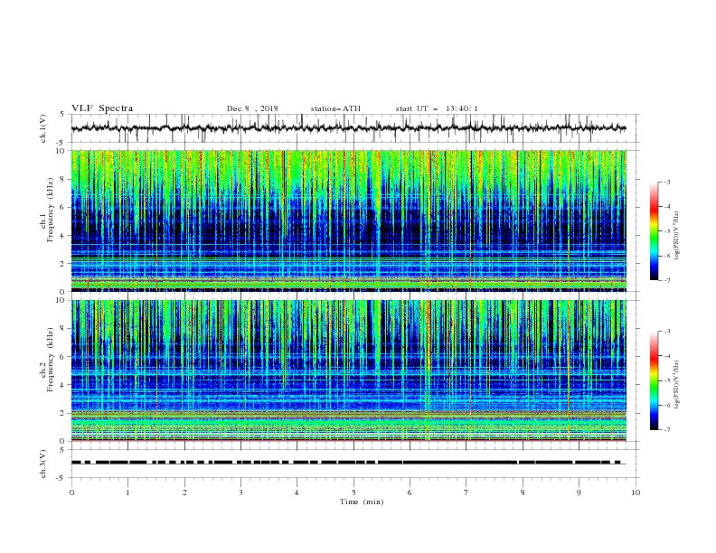
Task: Select the upper color bar's log(PSD)(V²/Hz) label
Action: coord(676,235)
